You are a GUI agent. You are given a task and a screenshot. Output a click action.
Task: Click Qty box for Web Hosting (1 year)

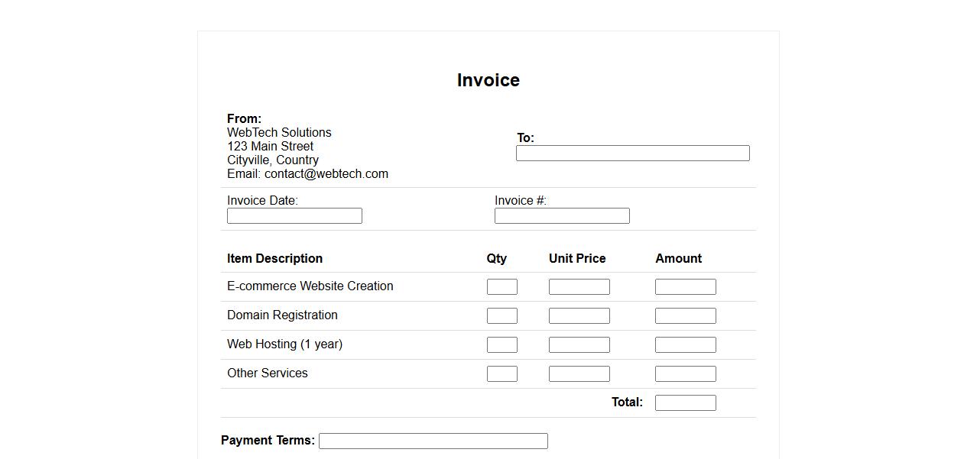pos(501,345)
